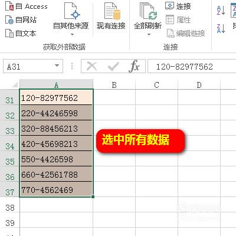
Task: Import data from Access
Action: pyautogui.click(x=26, y=6)
